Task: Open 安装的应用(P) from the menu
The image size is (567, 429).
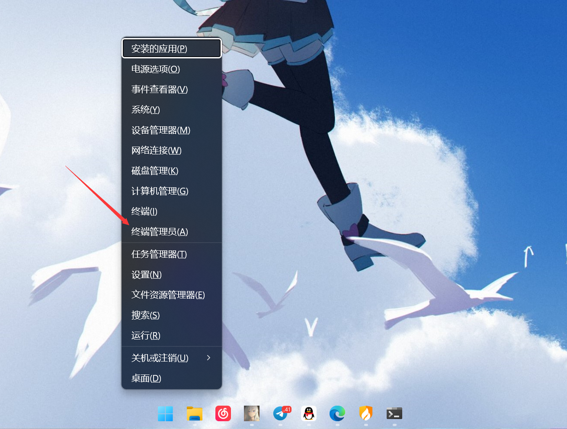Action: pos(172,48)
